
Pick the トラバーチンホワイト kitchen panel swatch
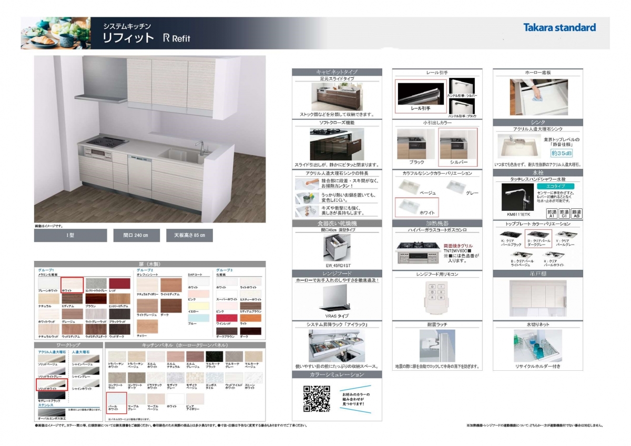[117, 357]
